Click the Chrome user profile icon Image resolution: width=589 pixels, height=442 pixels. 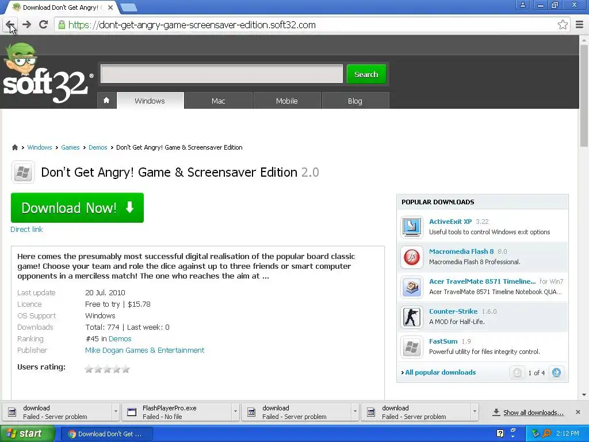[x=522, y=5]
